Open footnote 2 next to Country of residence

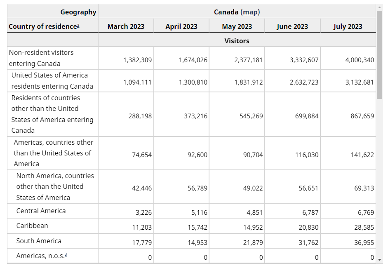click(x=78, y=26)
